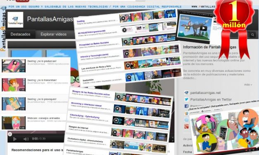The image size is (259, 155).
Task: Open the PantallasAmigas channel title
Action: [50, 19]
